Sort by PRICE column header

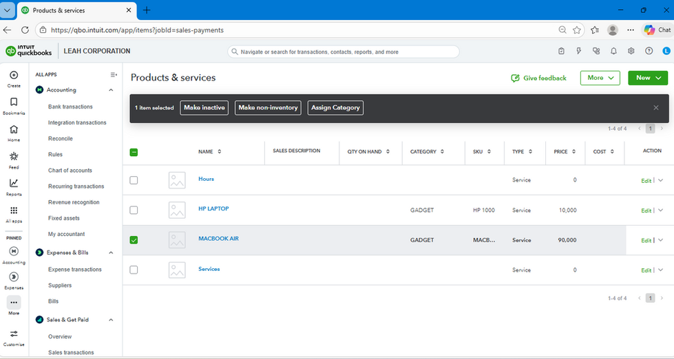(564, 151)
